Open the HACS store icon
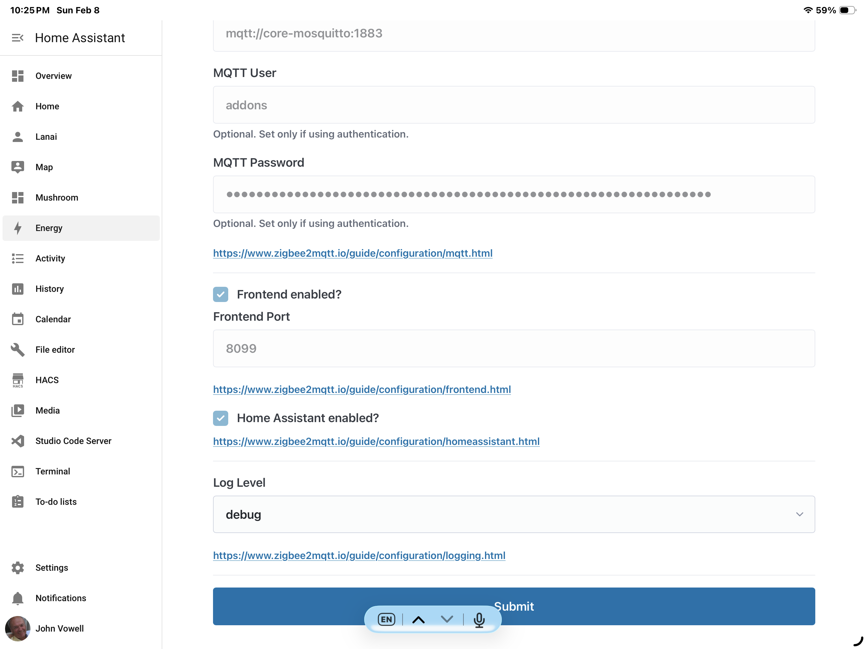This screenshot has height=649, width=866. pos(18,380)
